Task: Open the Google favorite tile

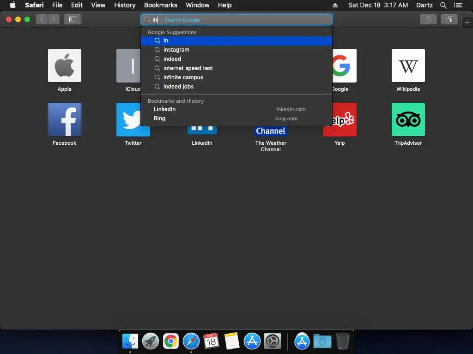Action: point(344,65)
